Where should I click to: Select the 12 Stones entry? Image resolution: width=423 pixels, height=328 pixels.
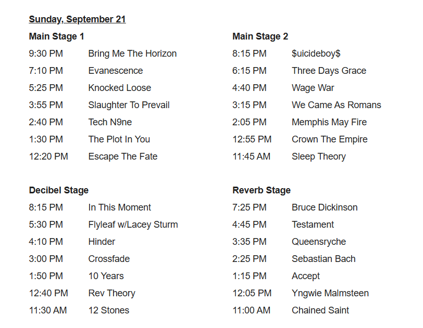108,310
